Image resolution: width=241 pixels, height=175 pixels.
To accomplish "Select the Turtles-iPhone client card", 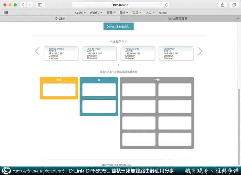I will [61, 53].
